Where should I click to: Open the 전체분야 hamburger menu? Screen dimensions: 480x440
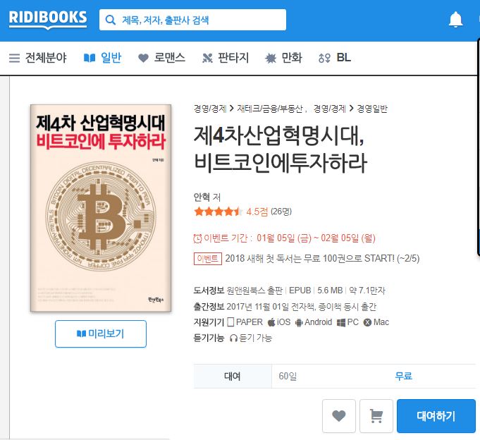tap(37, 58)
